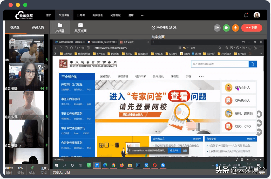
Task: Open Photoshop from the Windows taskbar
Action: coord(138,165)
